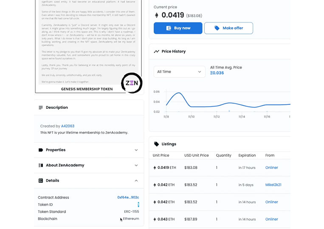Open the Genesis Membership Token image

(x=89, y=47)
